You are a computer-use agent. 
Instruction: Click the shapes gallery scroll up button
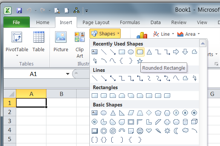(203, 43)
